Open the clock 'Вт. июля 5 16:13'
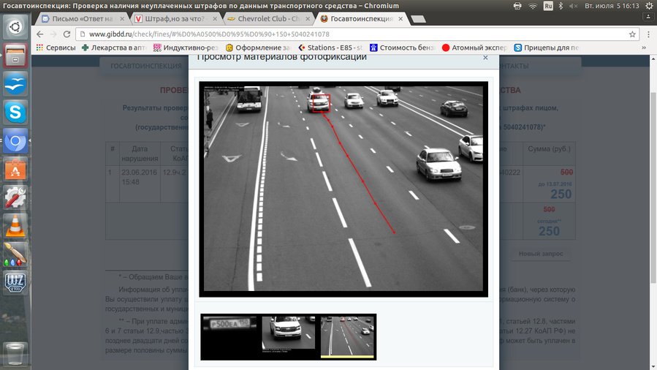657x370 pixels. coord(612,6)
